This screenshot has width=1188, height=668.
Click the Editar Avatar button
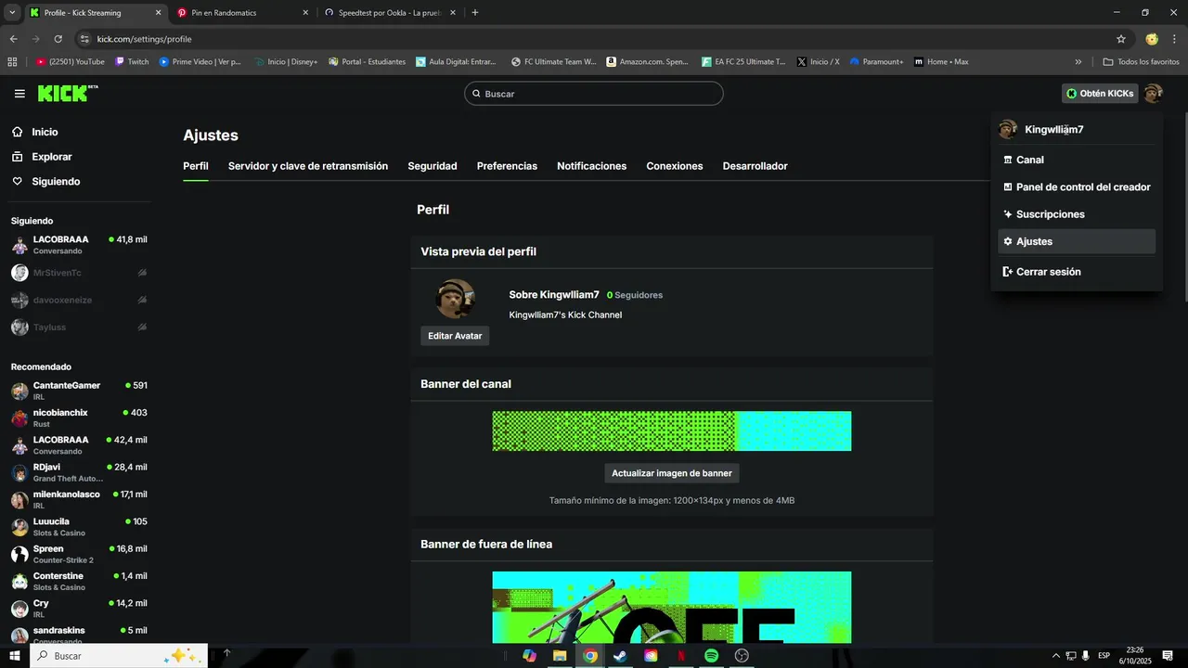[x=455, y=336]
